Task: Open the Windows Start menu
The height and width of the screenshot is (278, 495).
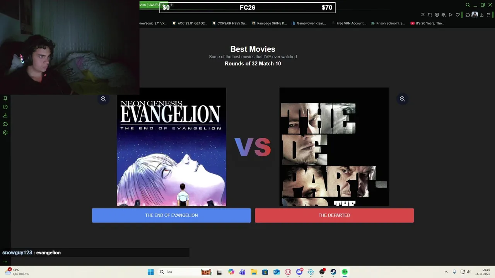Action: [x=150, y=272]
